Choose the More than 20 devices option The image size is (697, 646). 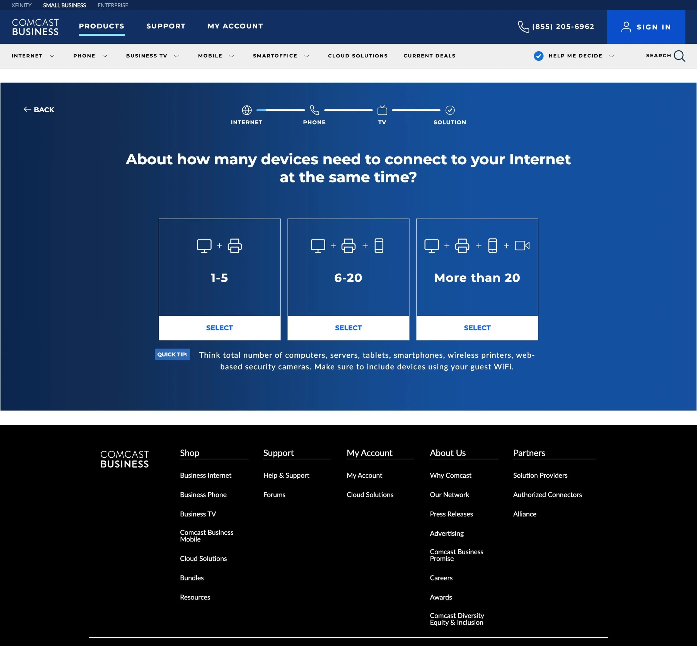[x=477, y=328]
